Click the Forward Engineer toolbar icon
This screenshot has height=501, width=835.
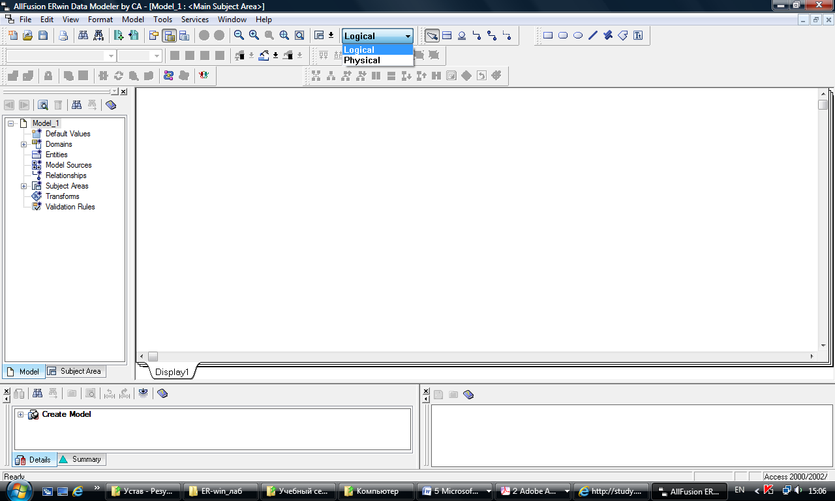pos(119,35)
